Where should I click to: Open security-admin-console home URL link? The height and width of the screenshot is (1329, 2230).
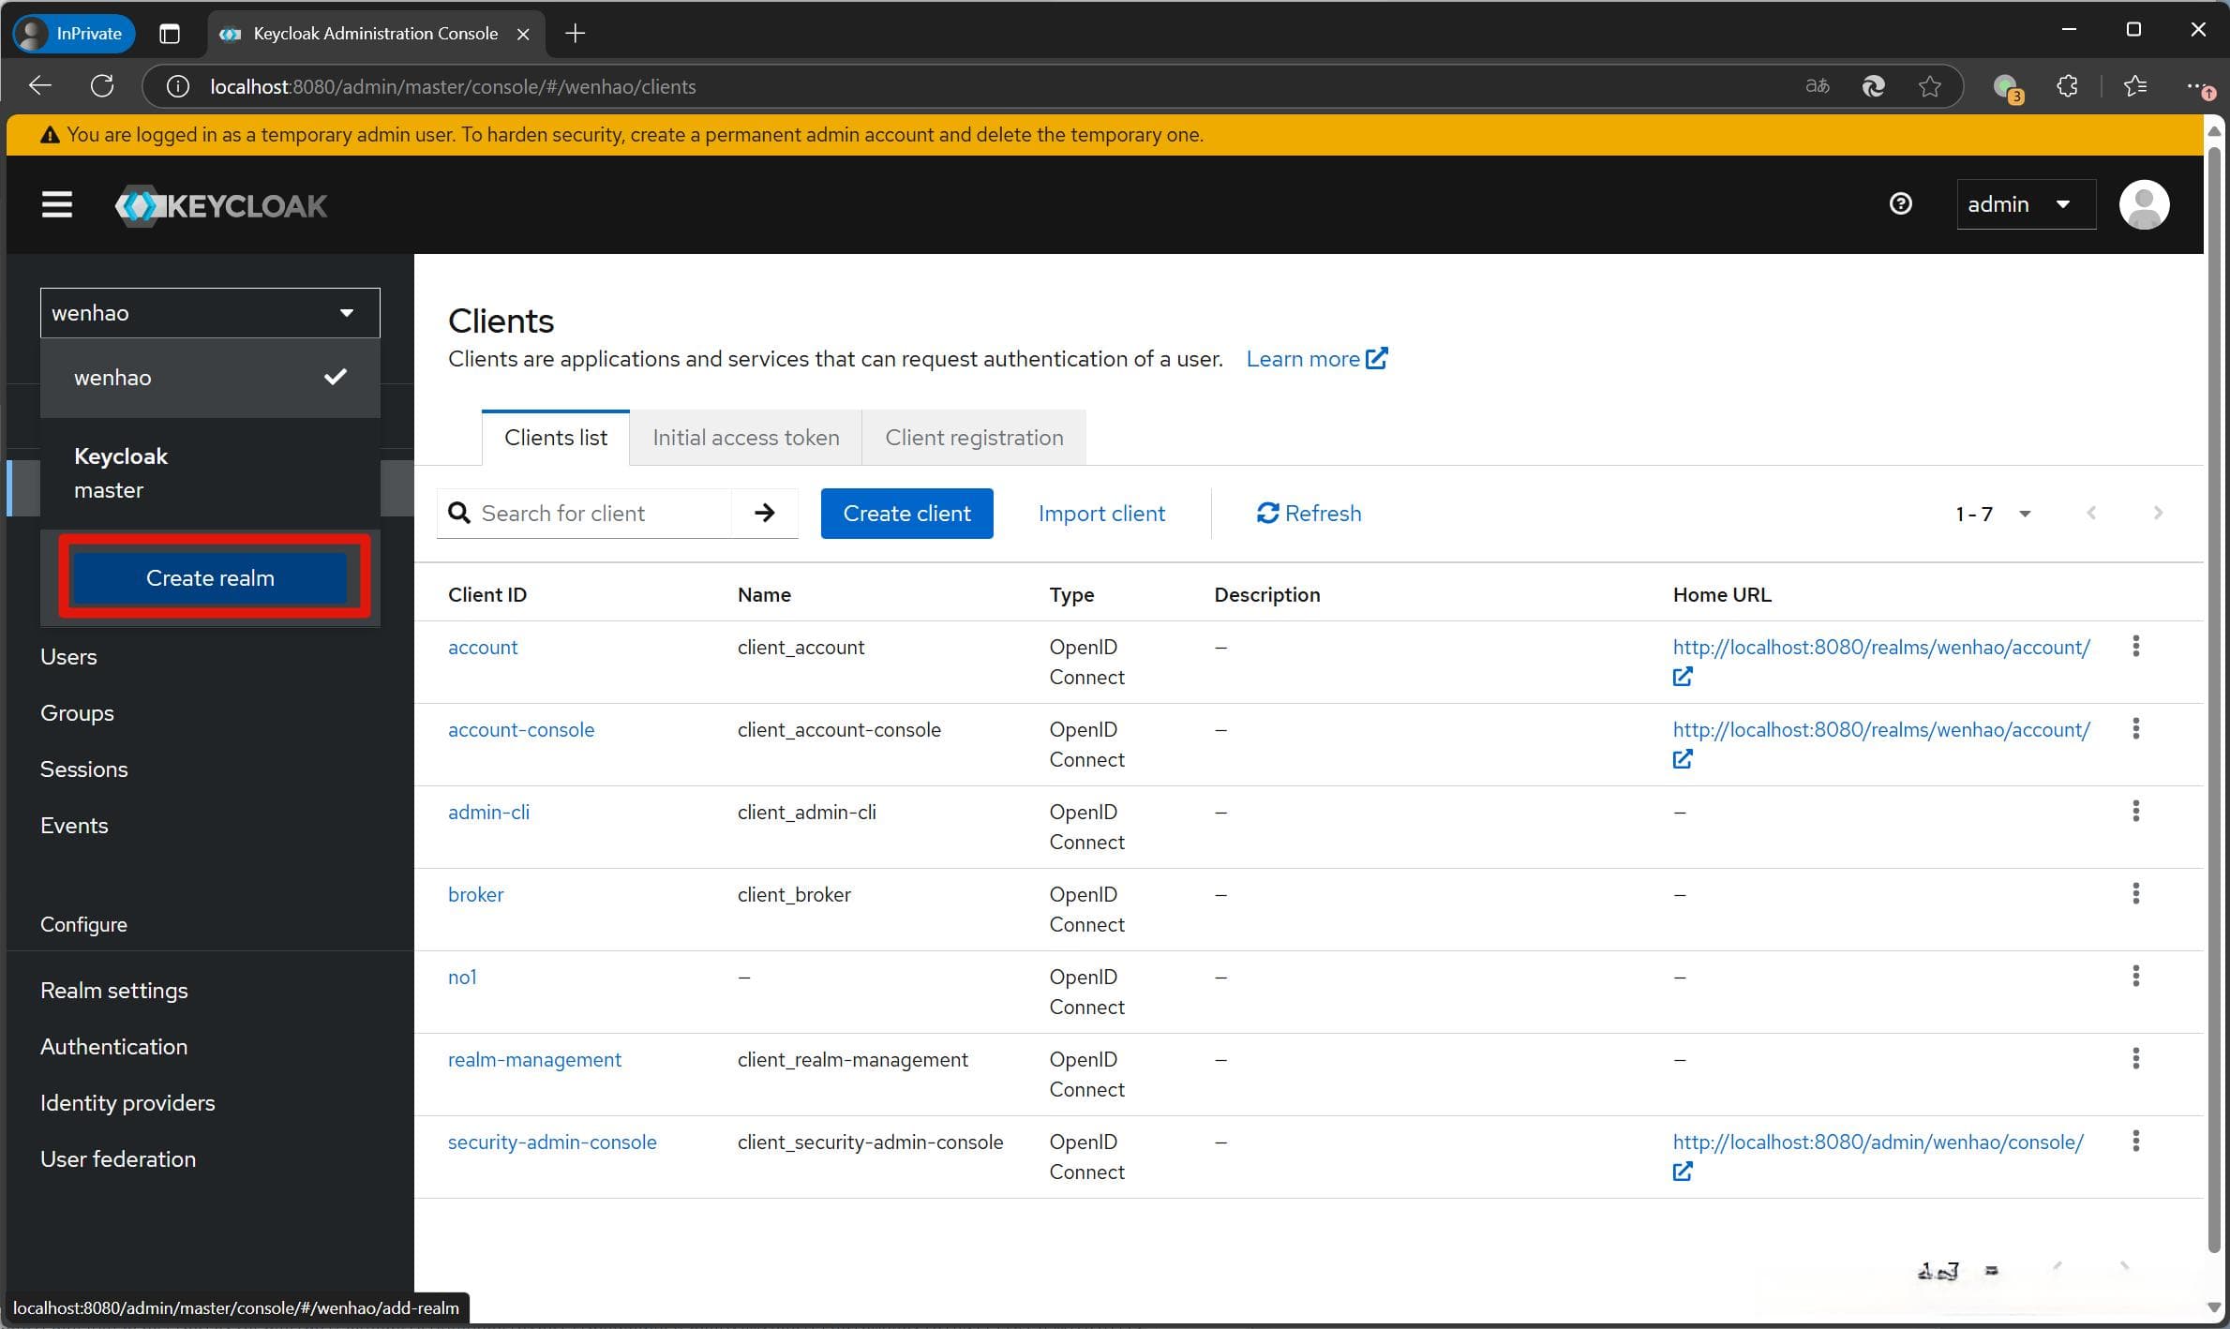tap(1878, 1142)
